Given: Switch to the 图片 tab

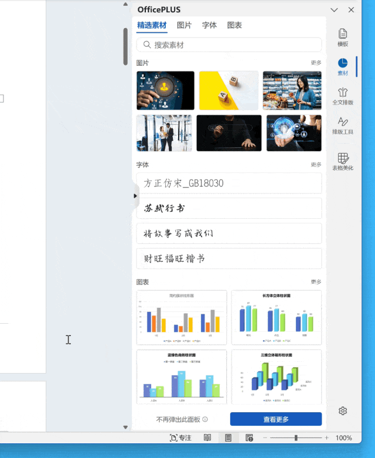Looking at the screenshot, I should pos(184,25).
